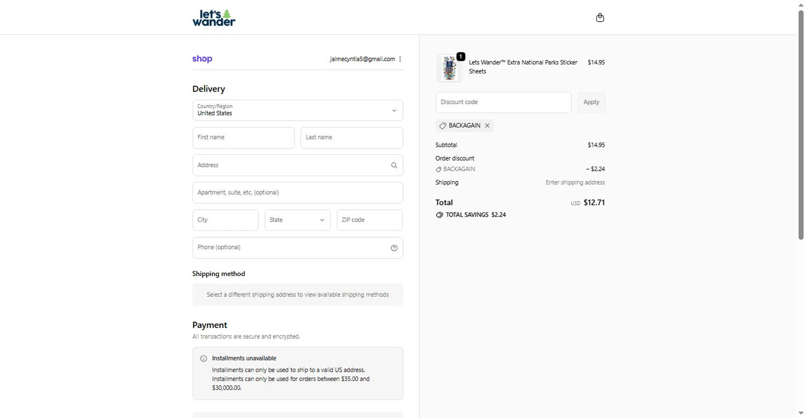Click the ZIP code field
805x418 pixels.
tap(370, 220)
